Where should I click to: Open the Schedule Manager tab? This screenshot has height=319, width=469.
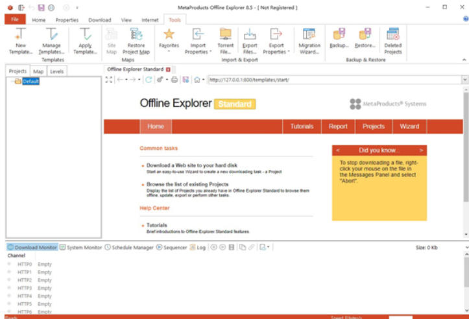coord(129,247)
